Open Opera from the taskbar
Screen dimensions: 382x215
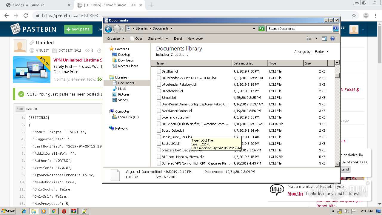click(x=64, y=211)
